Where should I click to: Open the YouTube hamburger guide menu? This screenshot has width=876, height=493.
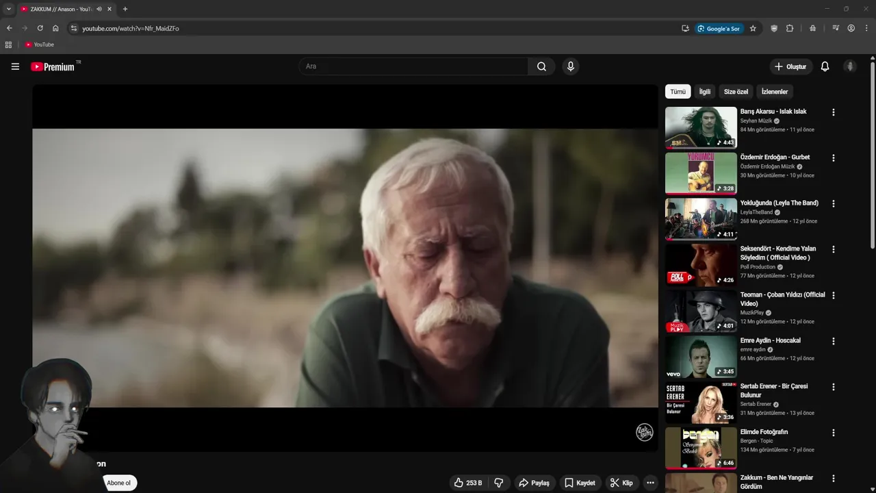(15, 66)
